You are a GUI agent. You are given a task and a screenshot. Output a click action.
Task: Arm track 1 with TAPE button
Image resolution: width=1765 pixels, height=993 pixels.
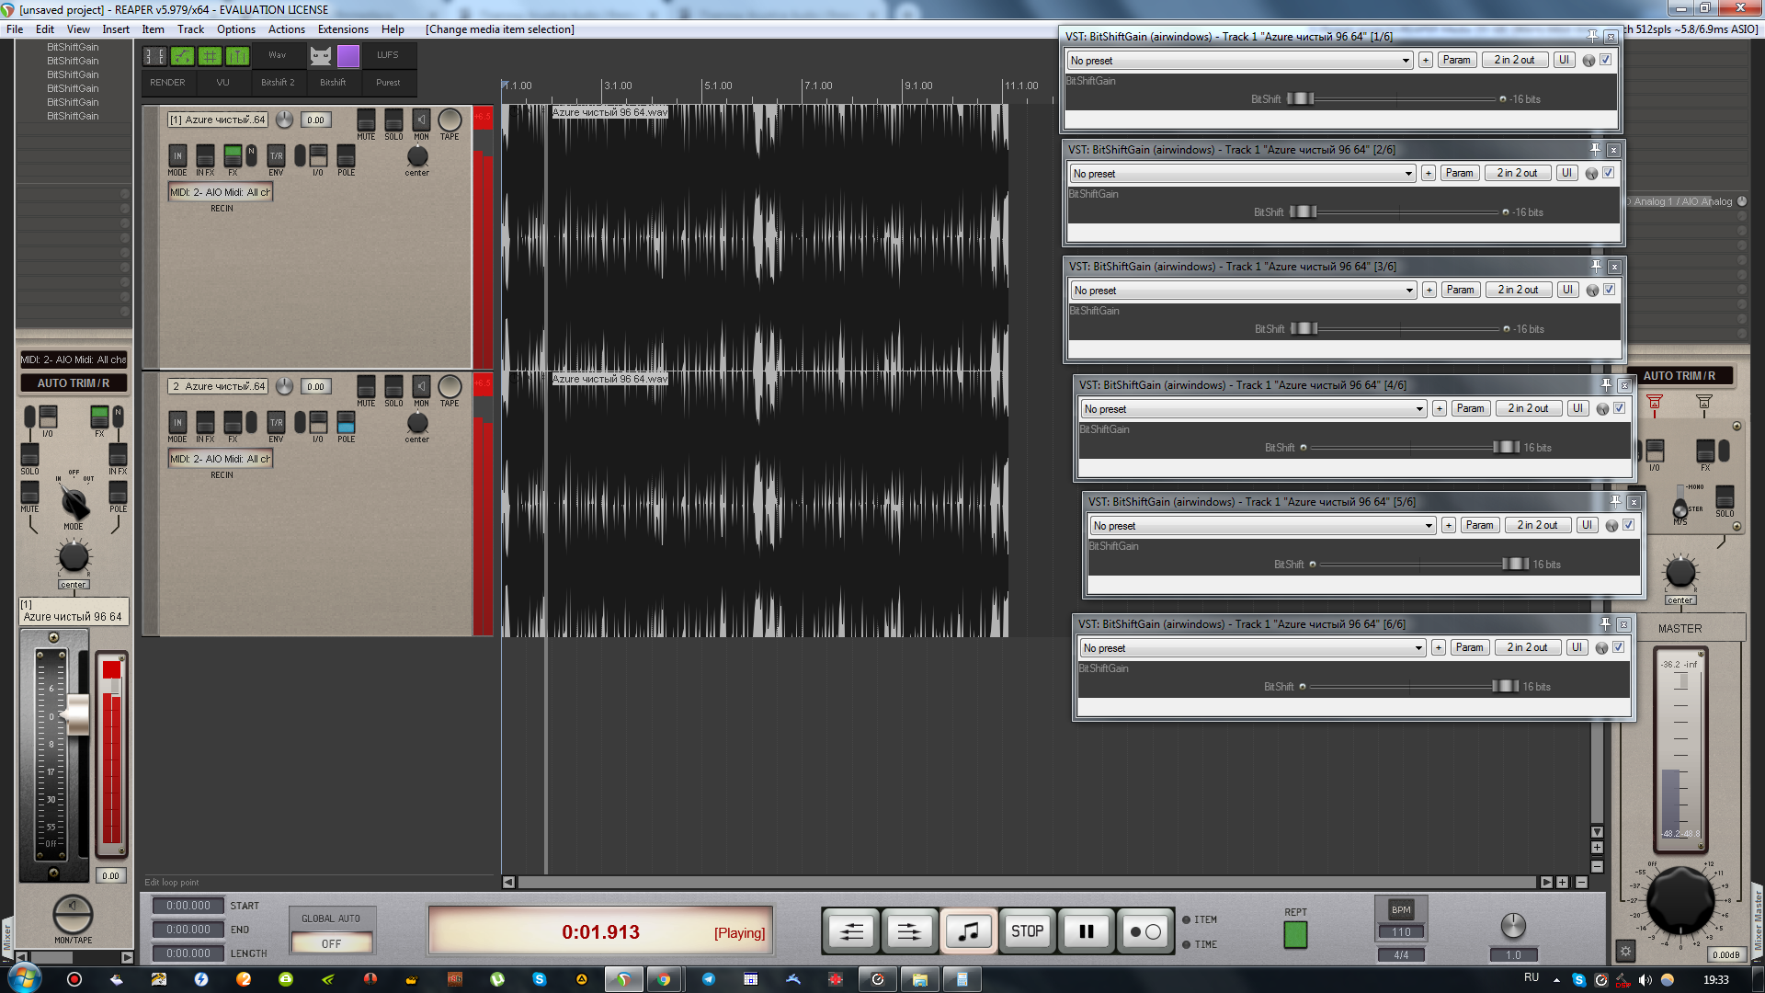tap(450, 120)
